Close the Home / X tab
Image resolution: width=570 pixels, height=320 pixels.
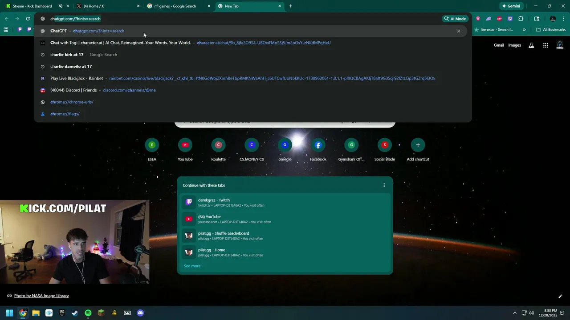coord(138,6)
